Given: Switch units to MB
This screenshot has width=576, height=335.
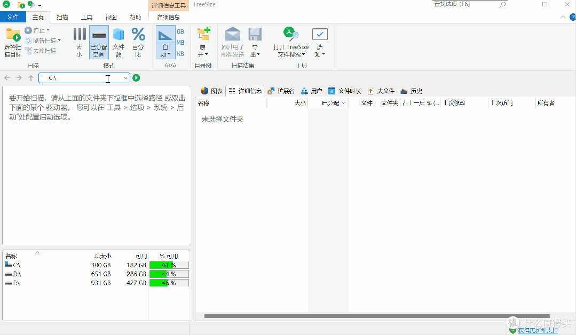Looking at the screenshot, I should (180, 43).
